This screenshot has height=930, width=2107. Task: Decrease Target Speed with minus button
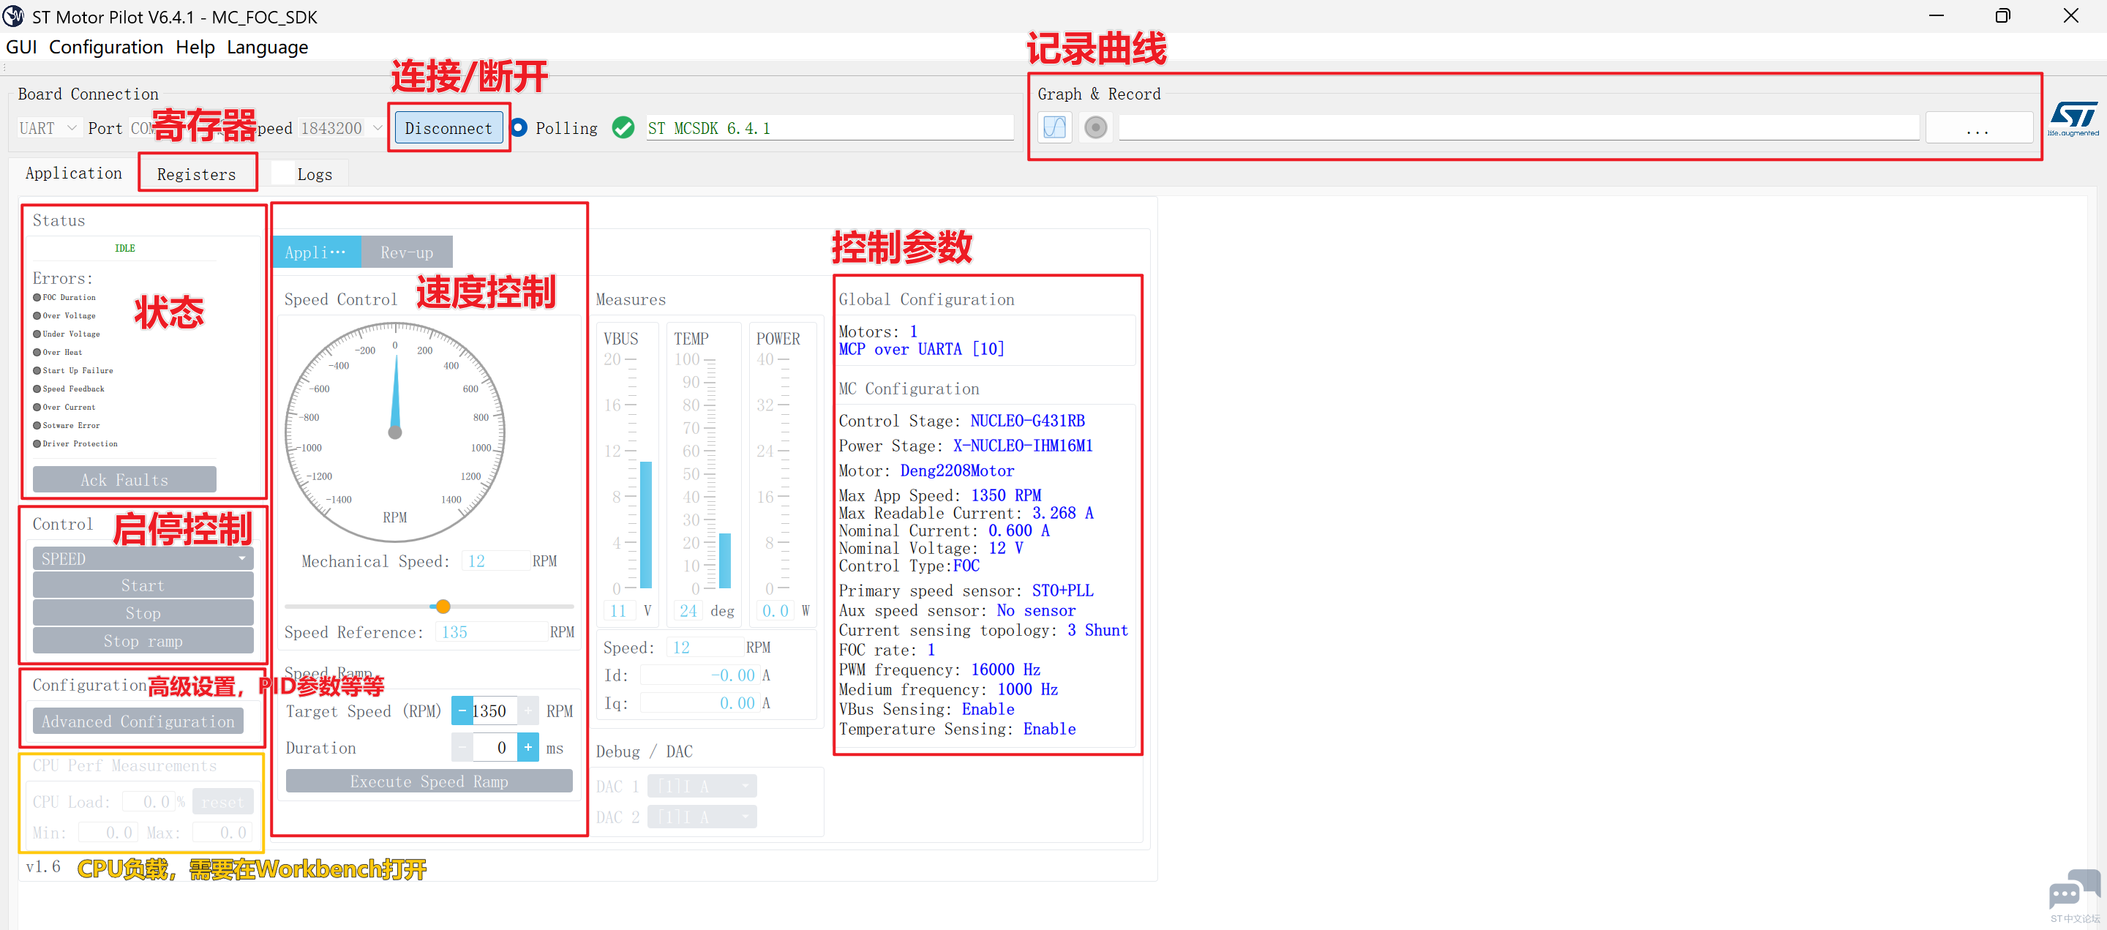click(x=462, y=712)
